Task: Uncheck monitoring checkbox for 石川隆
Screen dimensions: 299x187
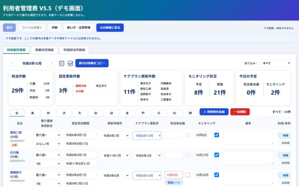Action: [217, 155]
